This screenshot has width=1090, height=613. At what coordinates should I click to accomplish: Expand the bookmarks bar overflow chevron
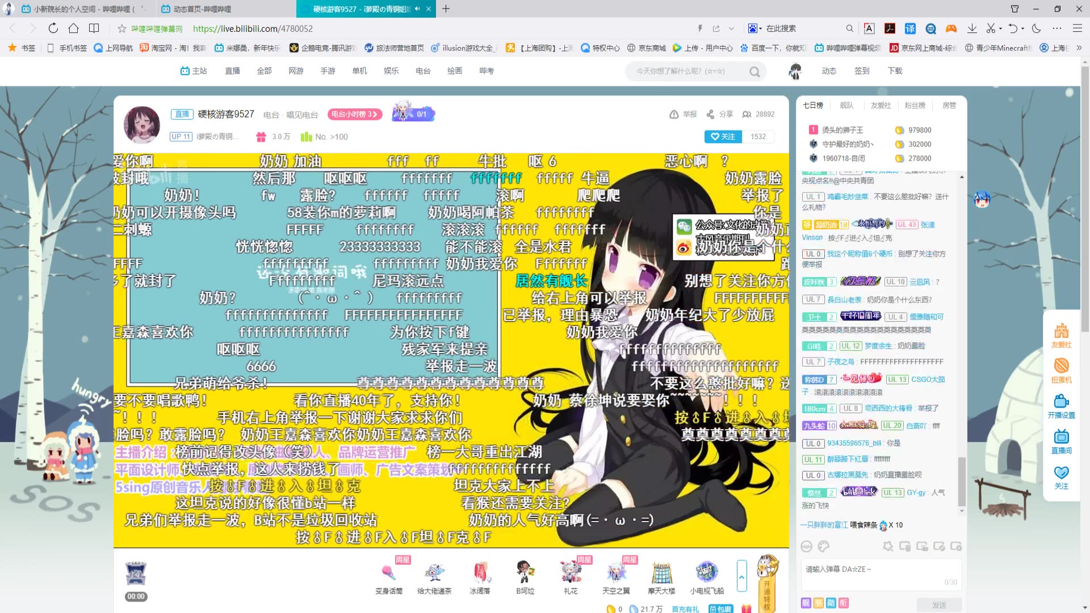[1079, 48]
